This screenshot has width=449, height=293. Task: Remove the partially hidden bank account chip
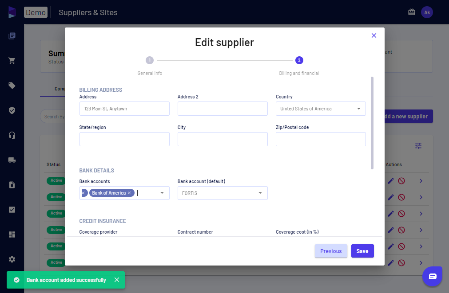pos(83,193)
